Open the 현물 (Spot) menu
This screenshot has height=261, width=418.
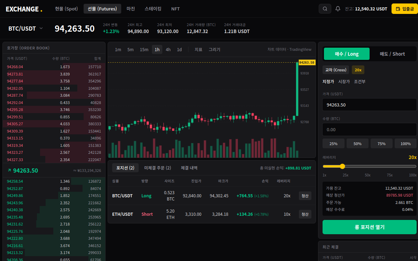tap(66, 9)
